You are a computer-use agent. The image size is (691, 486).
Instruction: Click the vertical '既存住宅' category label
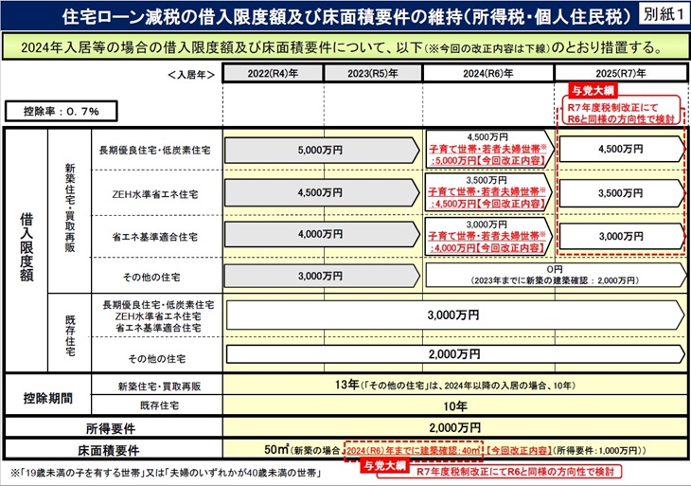(70, 335)
